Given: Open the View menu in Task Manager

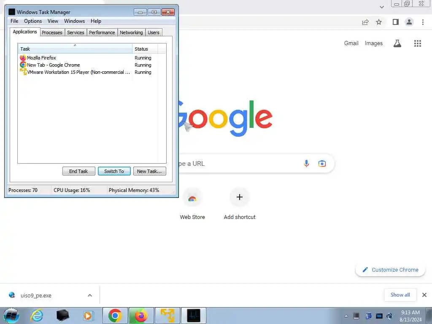Looking at the screenshot, I should click(53, 21).
